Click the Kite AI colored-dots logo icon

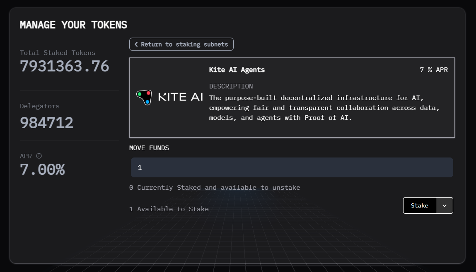(x=144, y=97)
